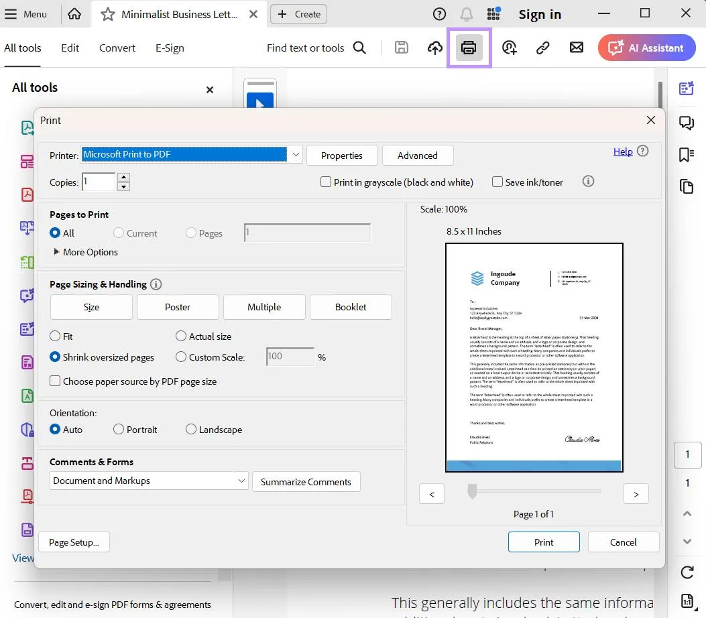Click the email icon in the top toolbar
Viewport: 706px width, 618px height.
(x=576, y=48)
